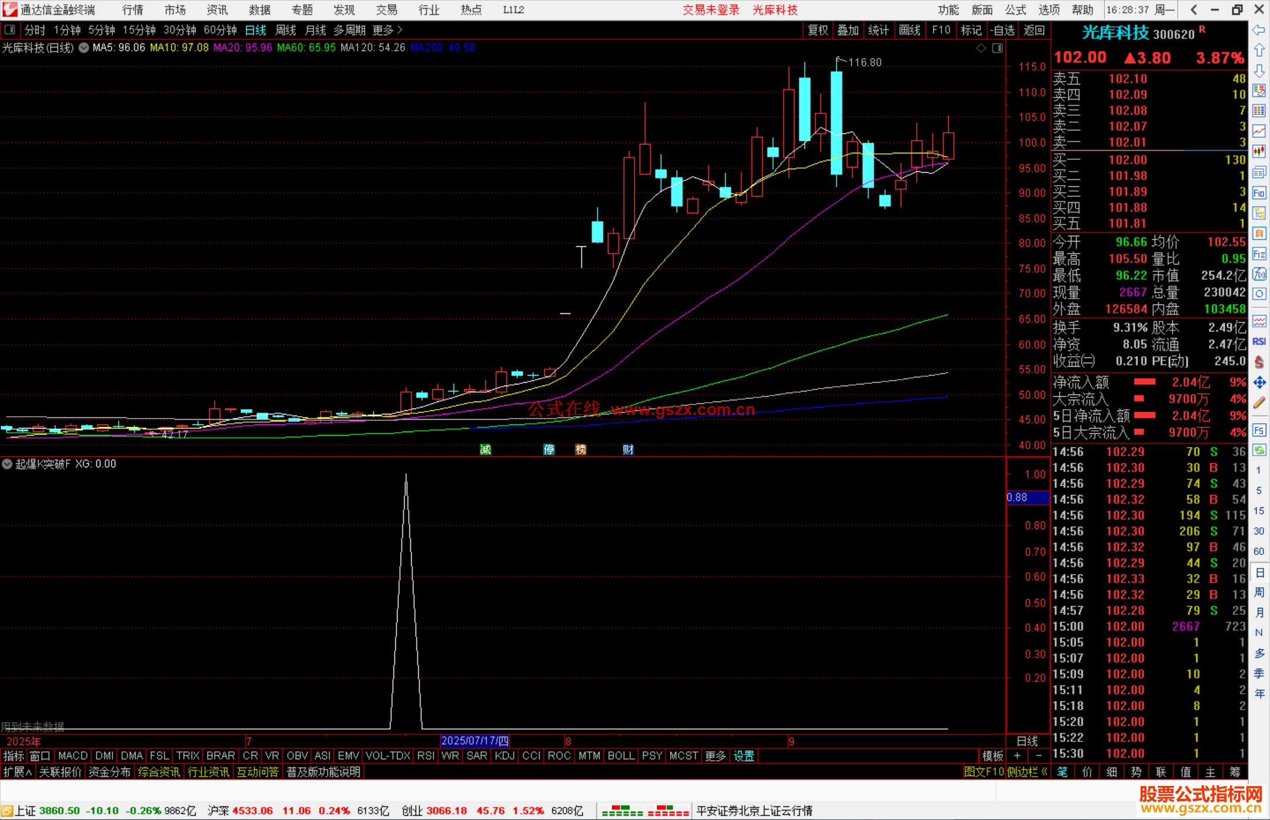The height and width of the screenshot is (820, 1270).
Task: Click the 叠加 overlay button
Action: pos(848,30)
